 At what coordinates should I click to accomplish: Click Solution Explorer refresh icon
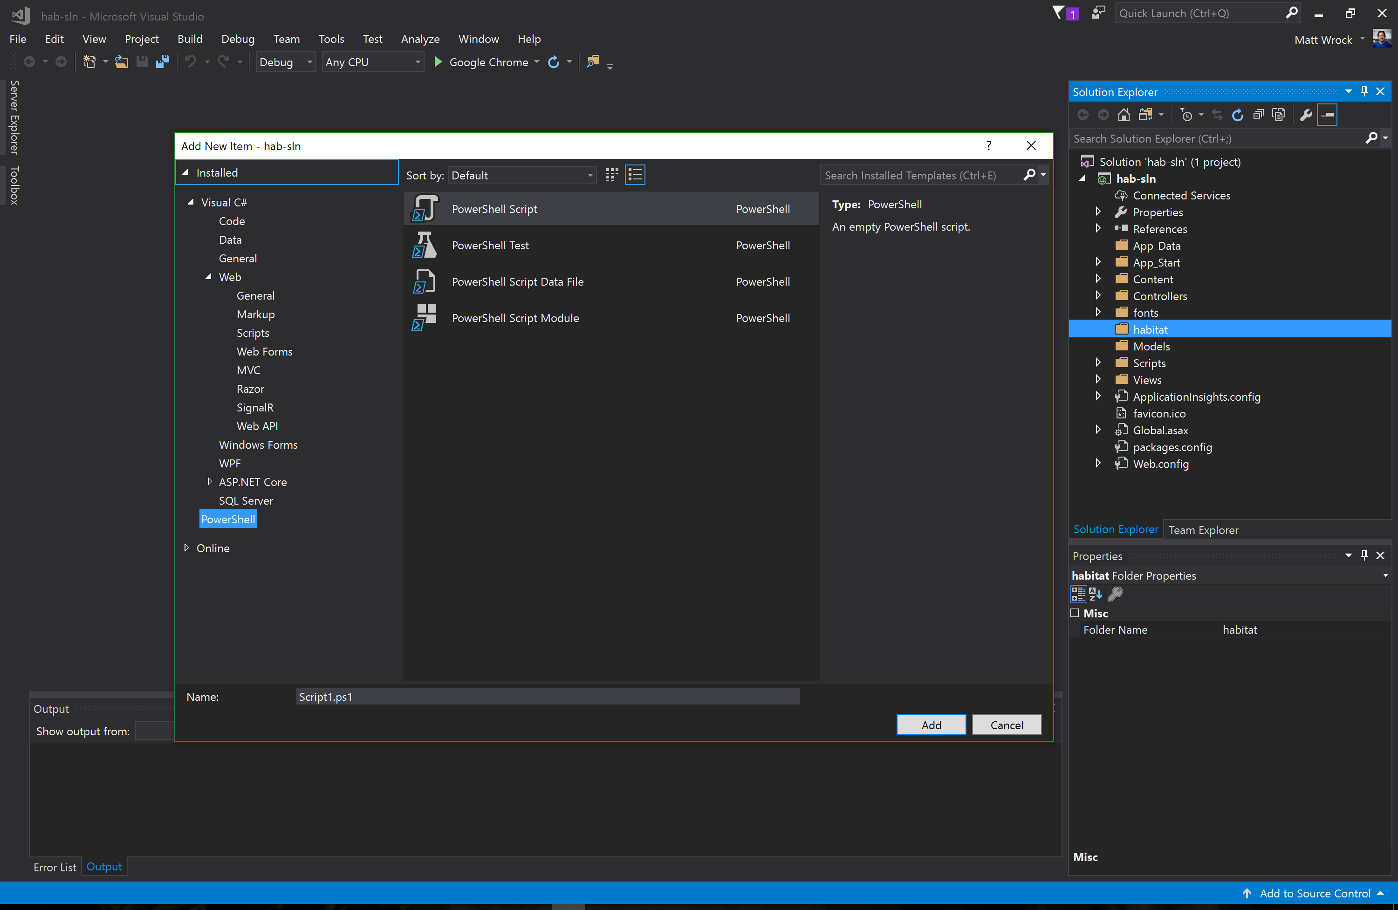[1237, 115]
